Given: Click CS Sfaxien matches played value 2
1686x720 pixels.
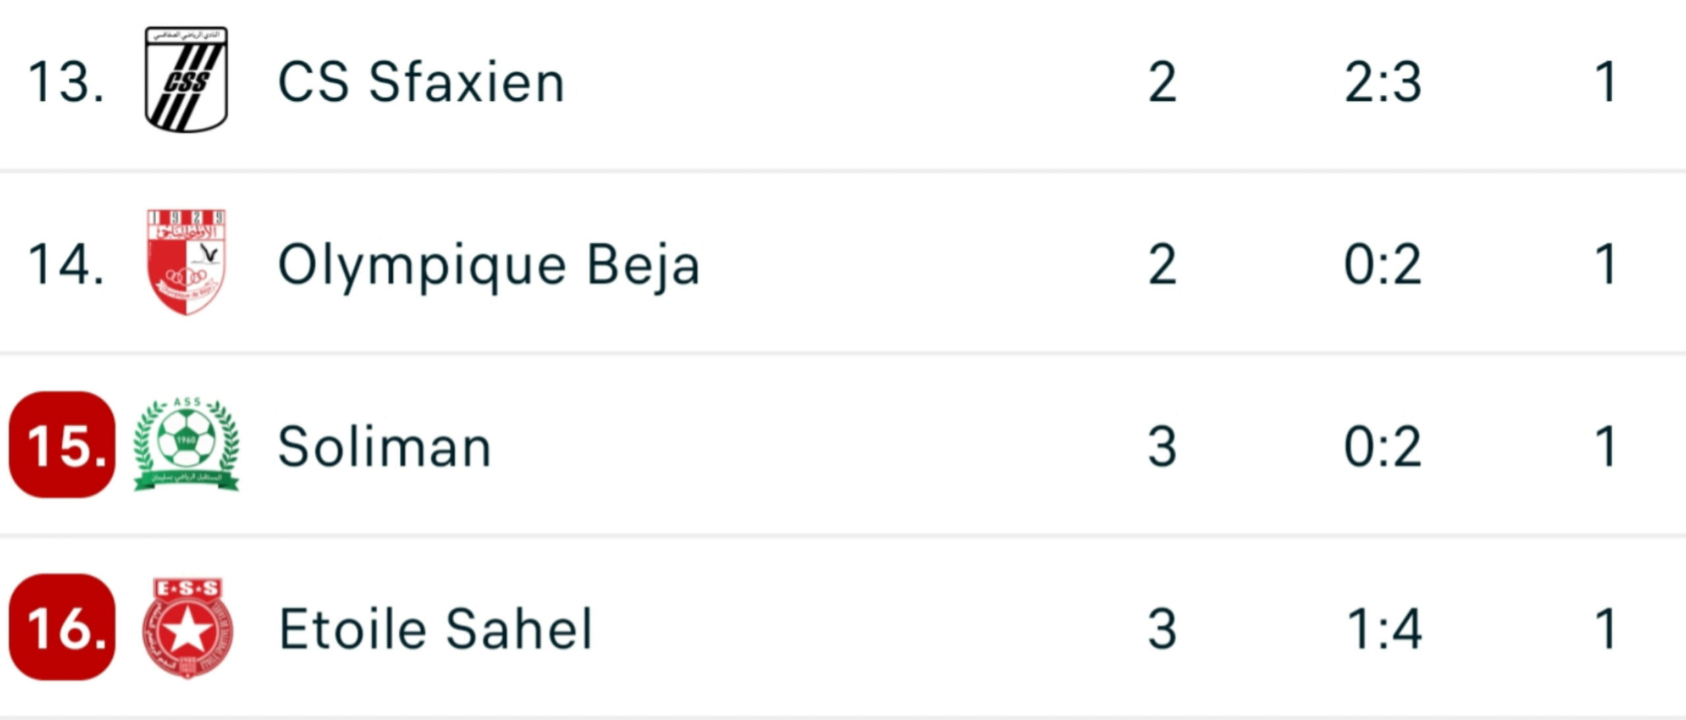Looking at the screenshot, I should (x=1162, y=82).
